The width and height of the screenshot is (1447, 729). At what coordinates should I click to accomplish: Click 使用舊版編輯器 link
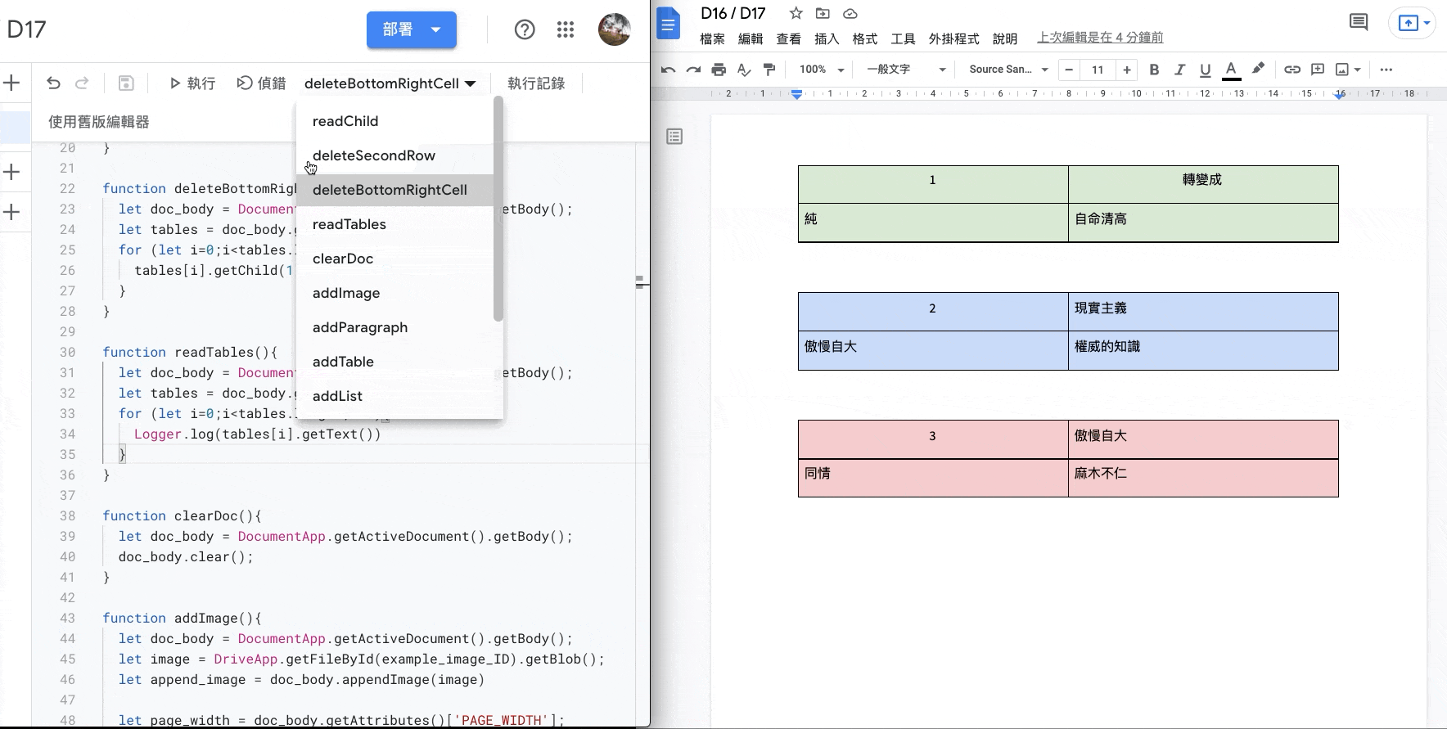coord(99,122)
